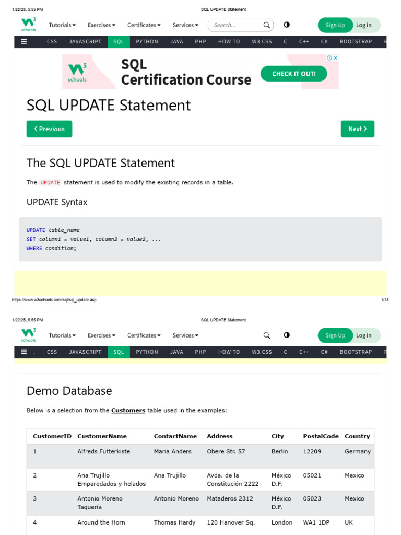The height and width of the screenshot is (535, 401).
Task: Select CSS in the second page navbar
Action: click(x=52, y=352)
